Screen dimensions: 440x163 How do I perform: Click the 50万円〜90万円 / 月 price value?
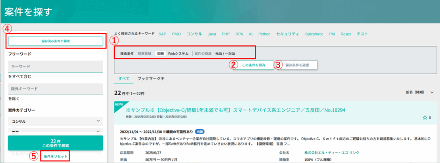click(161, 160)
